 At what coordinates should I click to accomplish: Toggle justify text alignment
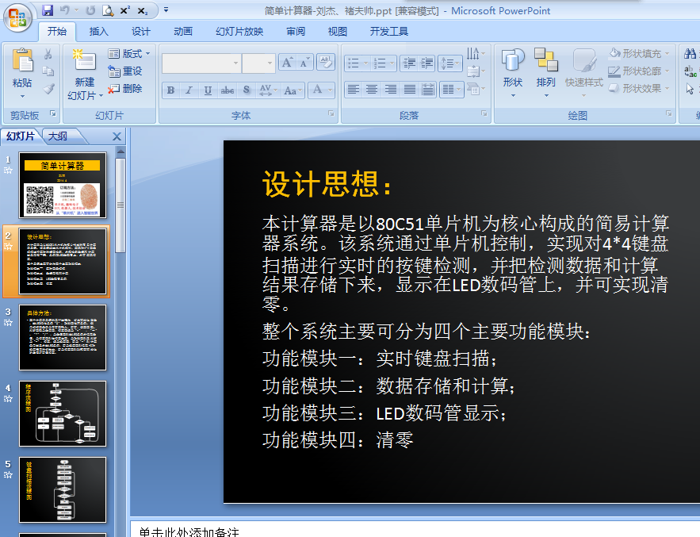click(409, 90)
